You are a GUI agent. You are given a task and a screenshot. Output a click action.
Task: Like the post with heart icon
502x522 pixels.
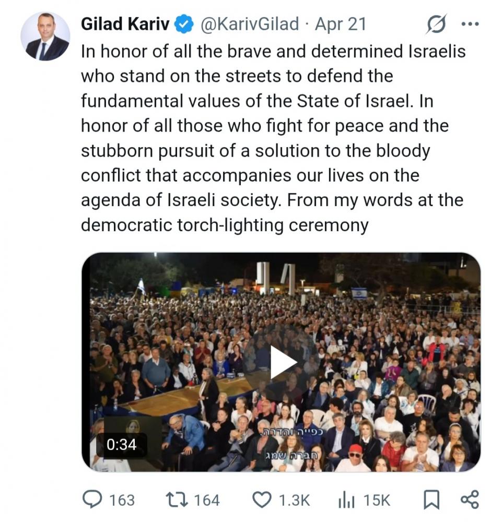pyautogui.click(x=262, y=500)
